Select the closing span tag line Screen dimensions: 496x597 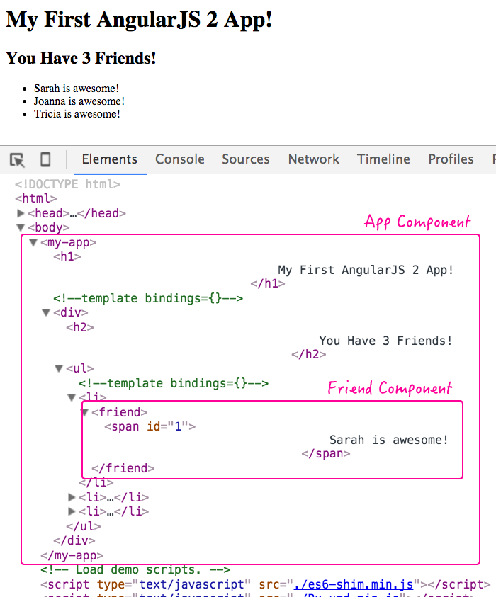[326, 454]
